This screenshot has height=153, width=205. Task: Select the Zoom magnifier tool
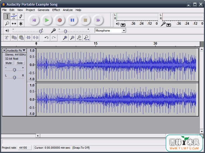click(7, 24)
